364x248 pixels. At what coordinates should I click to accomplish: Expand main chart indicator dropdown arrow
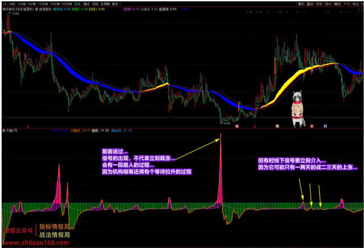tap(37, 9)
